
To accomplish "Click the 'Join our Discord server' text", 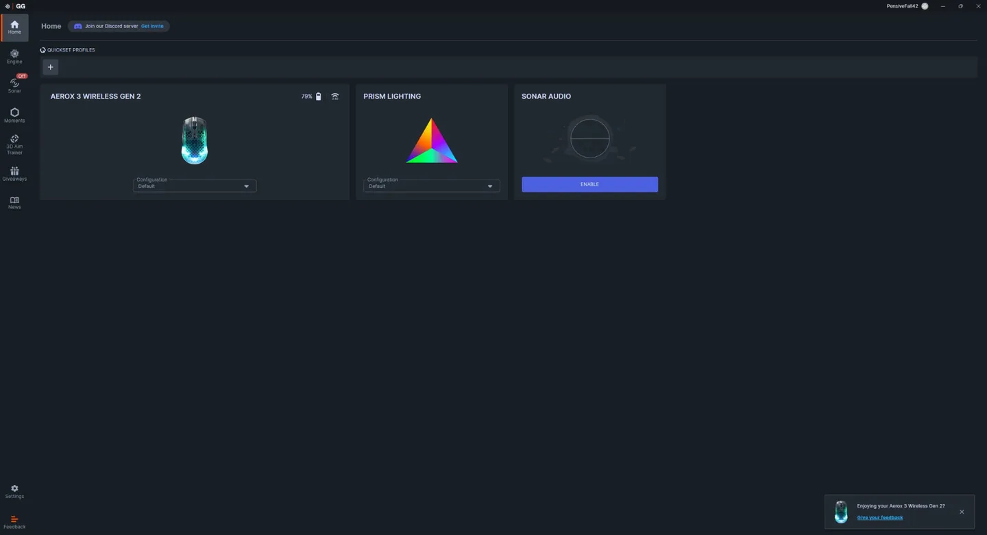I will coord(112,26).
